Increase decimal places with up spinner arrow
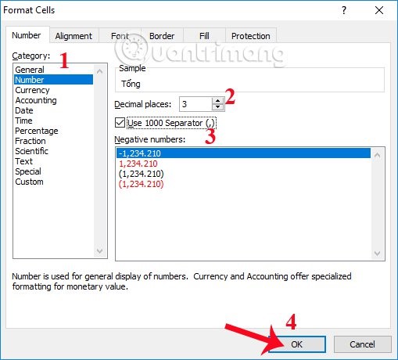The height and width of the screenshot is (360, 398). [x=217, y=100]
